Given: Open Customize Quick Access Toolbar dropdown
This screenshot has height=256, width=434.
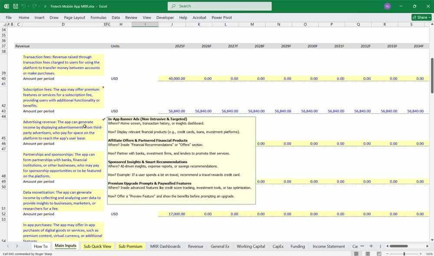Looking at the screenshot, I should 45,6.
